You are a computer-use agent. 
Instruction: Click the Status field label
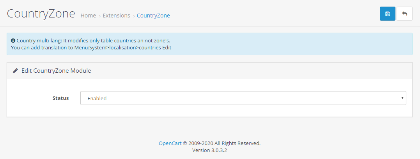(x=60, y=98)
